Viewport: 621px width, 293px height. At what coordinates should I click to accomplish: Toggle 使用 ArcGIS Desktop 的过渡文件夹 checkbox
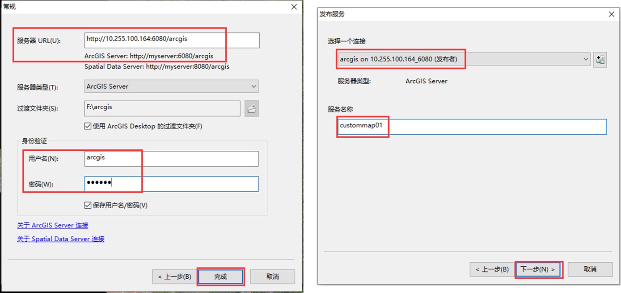(88, 126)
